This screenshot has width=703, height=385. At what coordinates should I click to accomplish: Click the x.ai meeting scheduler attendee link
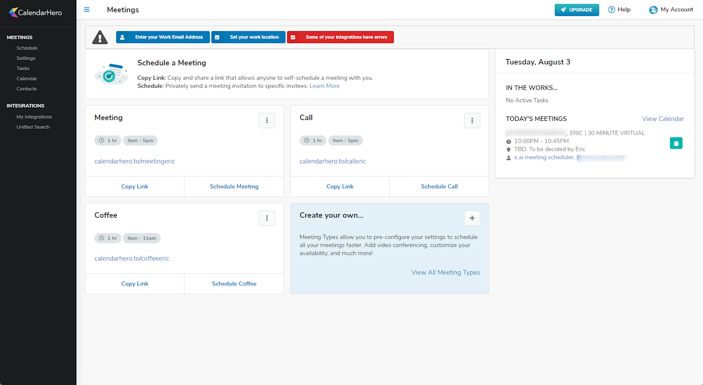click(543, 157)
